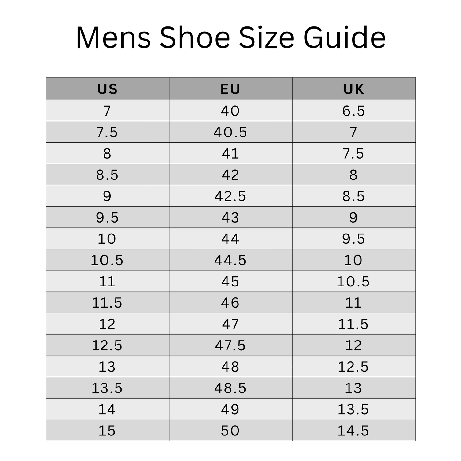Select the EU size 45 cell
Screen dimensions: 461x461
(230, 282)
